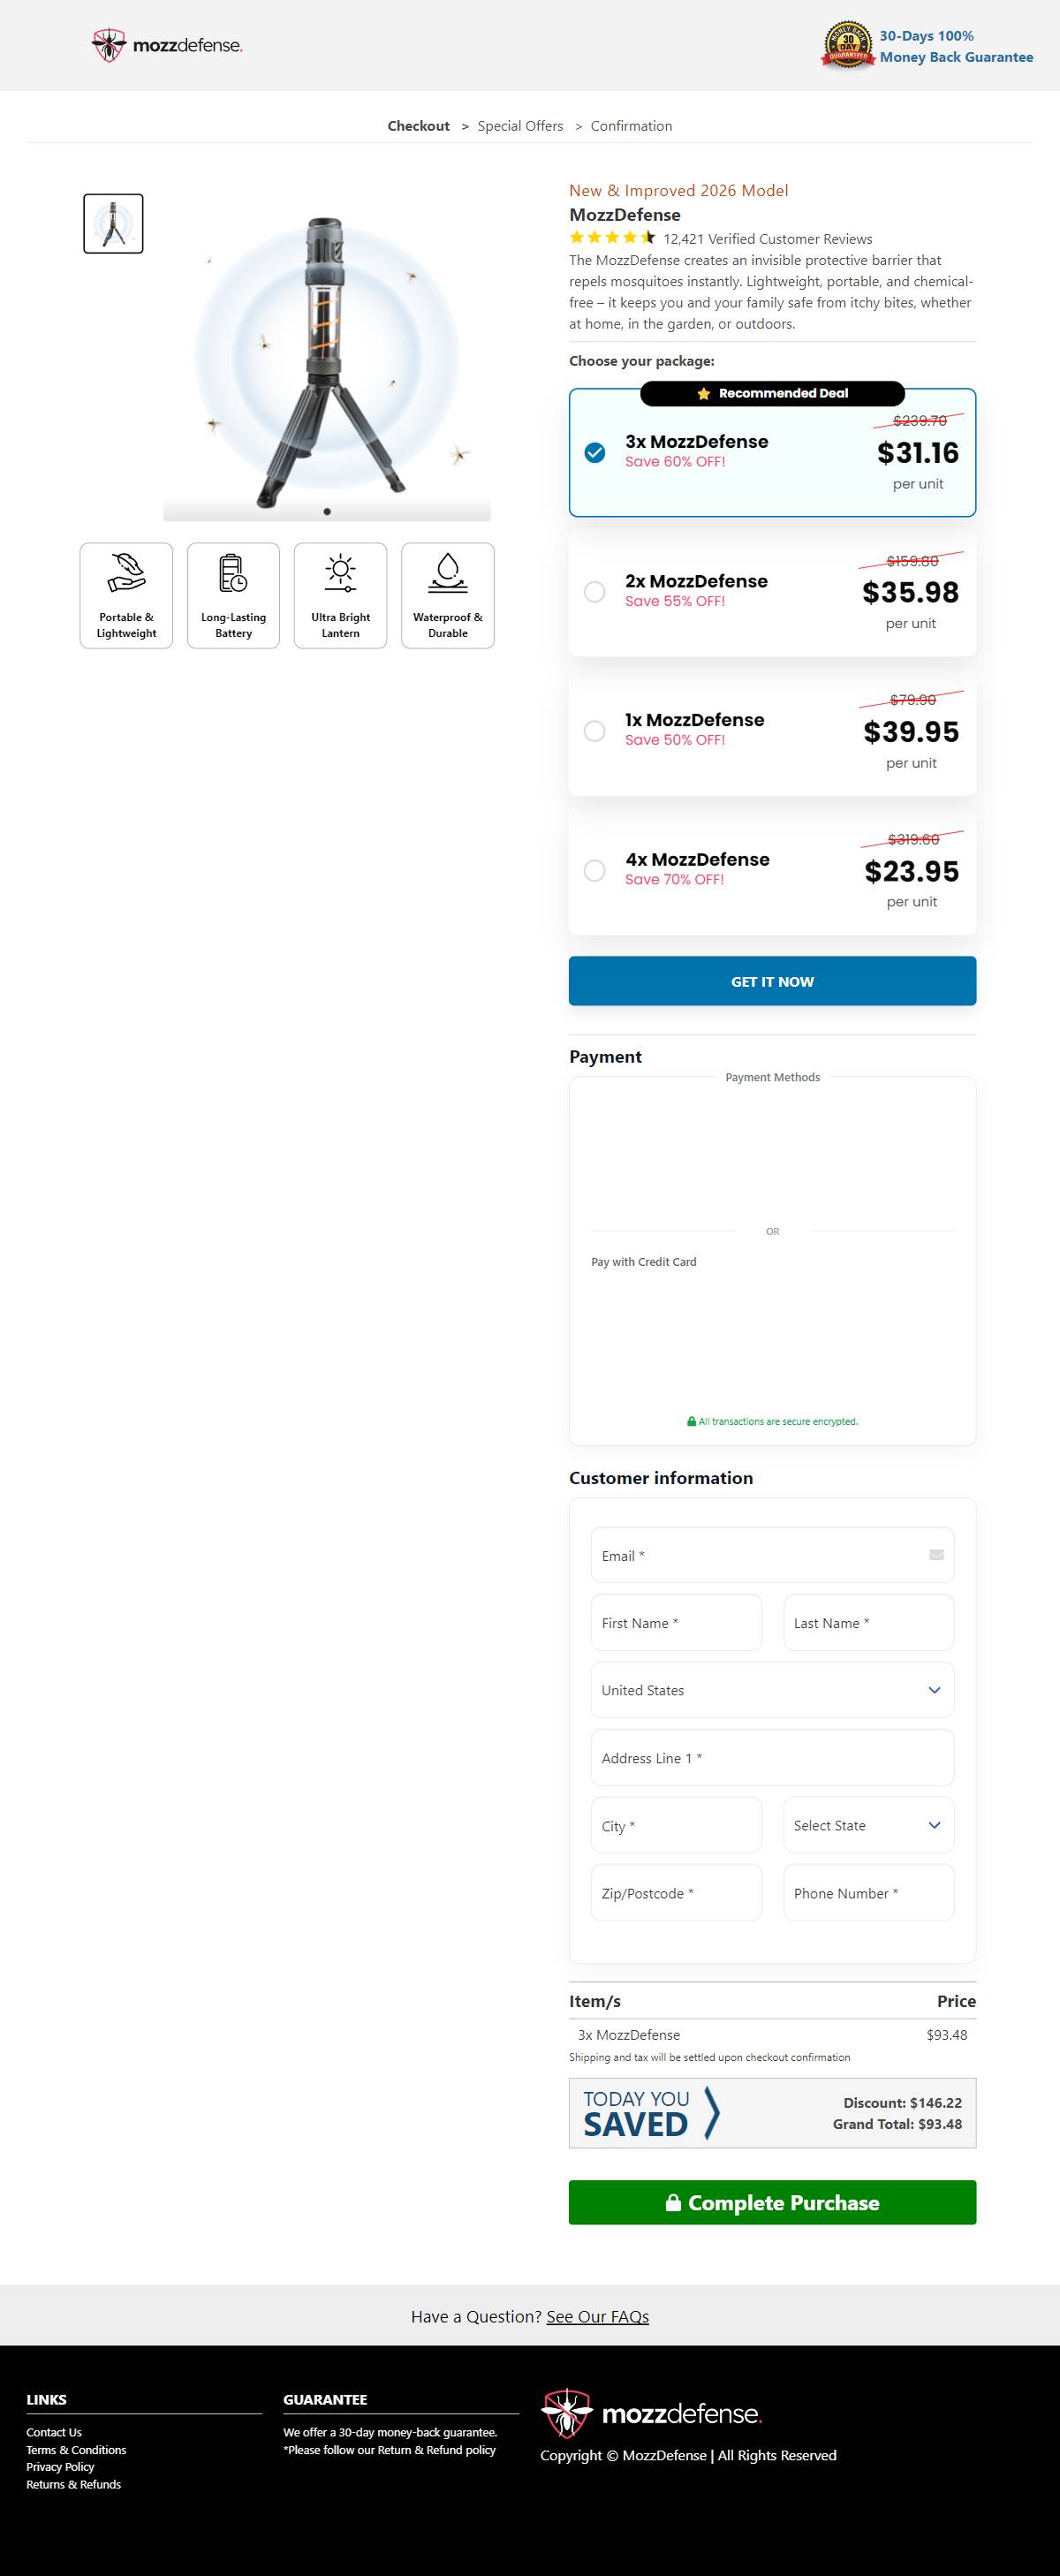1060x2576 pixels.
Task: Select the 1x MozzDefense package radio
Action: (595, 731)
